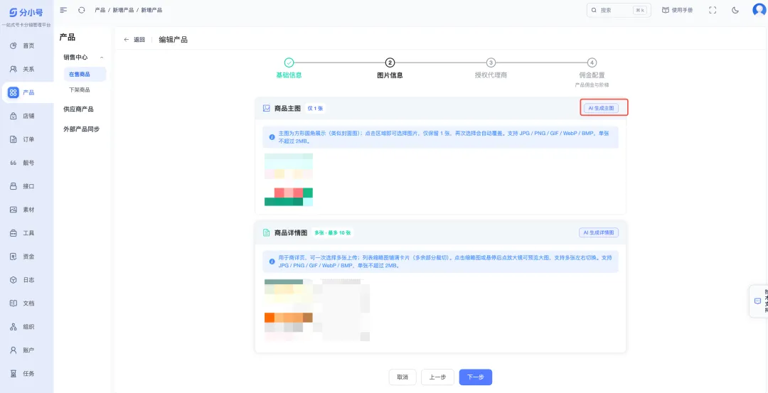Click the 取消 button
Viewport: 768px width, 393px height.
point(402,377)
